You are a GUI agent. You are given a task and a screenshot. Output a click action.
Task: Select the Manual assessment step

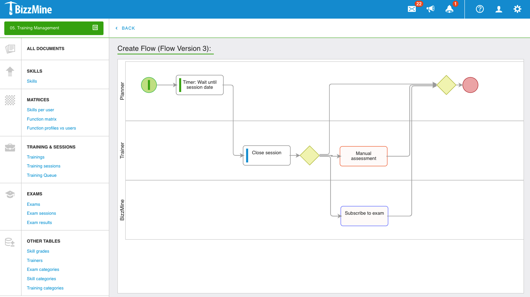[x=363, y=156]
